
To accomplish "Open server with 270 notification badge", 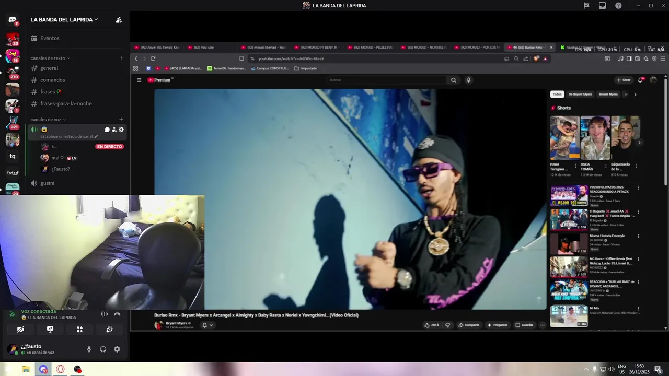I will (13, 73).
